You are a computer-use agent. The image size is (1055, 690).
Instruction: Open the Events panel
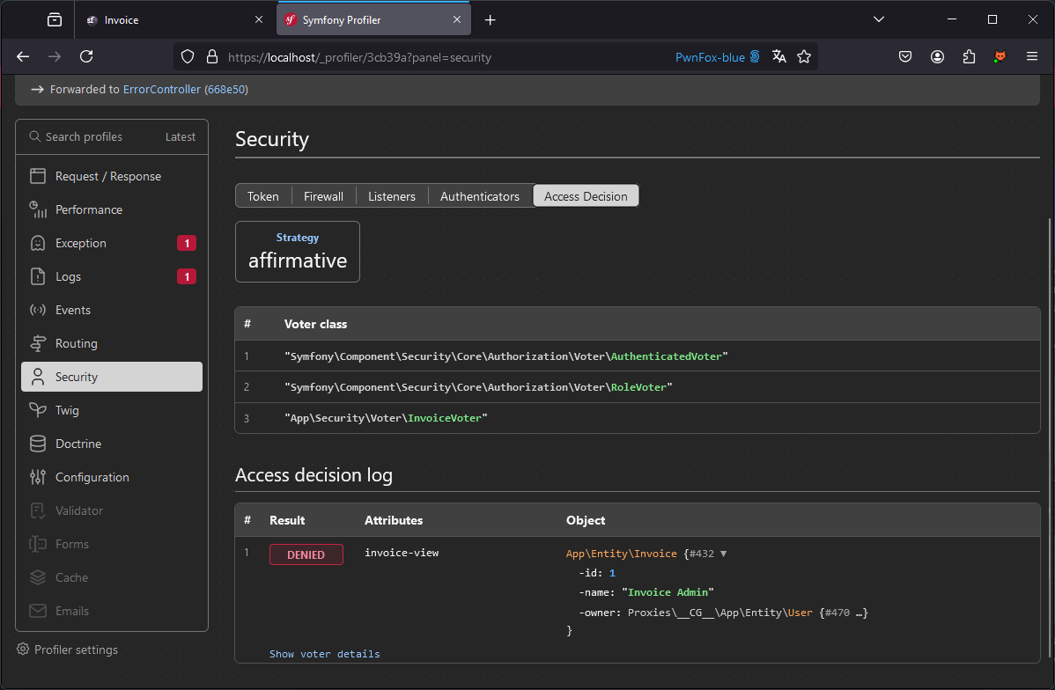pos(72,310)
